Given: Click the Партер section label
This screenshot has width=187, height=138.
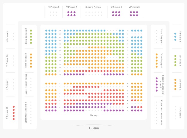Looking at the screenshot, I should [x=94, y=116].
